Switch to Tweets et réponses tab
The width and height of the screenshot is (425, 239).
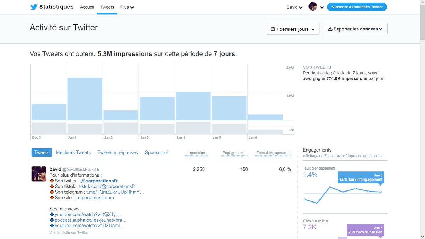point(118,152)
